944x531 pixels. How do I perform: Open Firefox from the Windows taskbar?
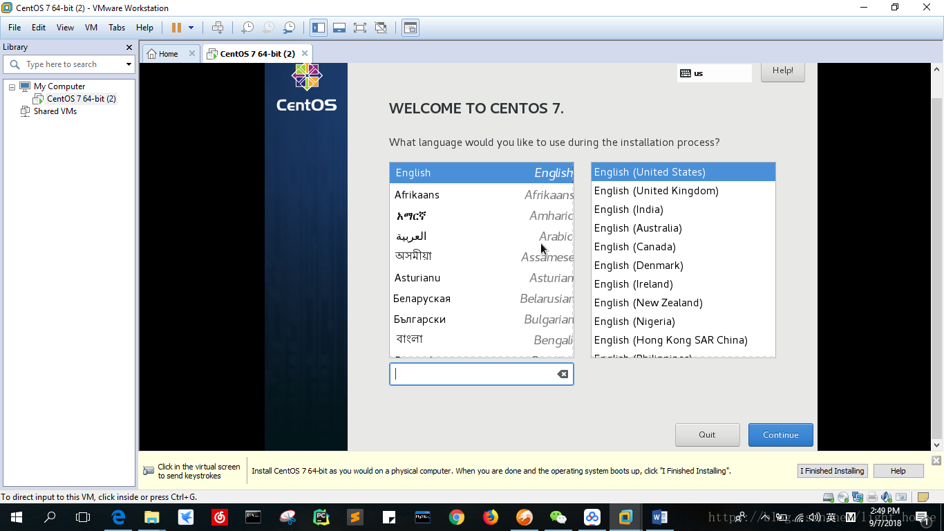[491, 517]
